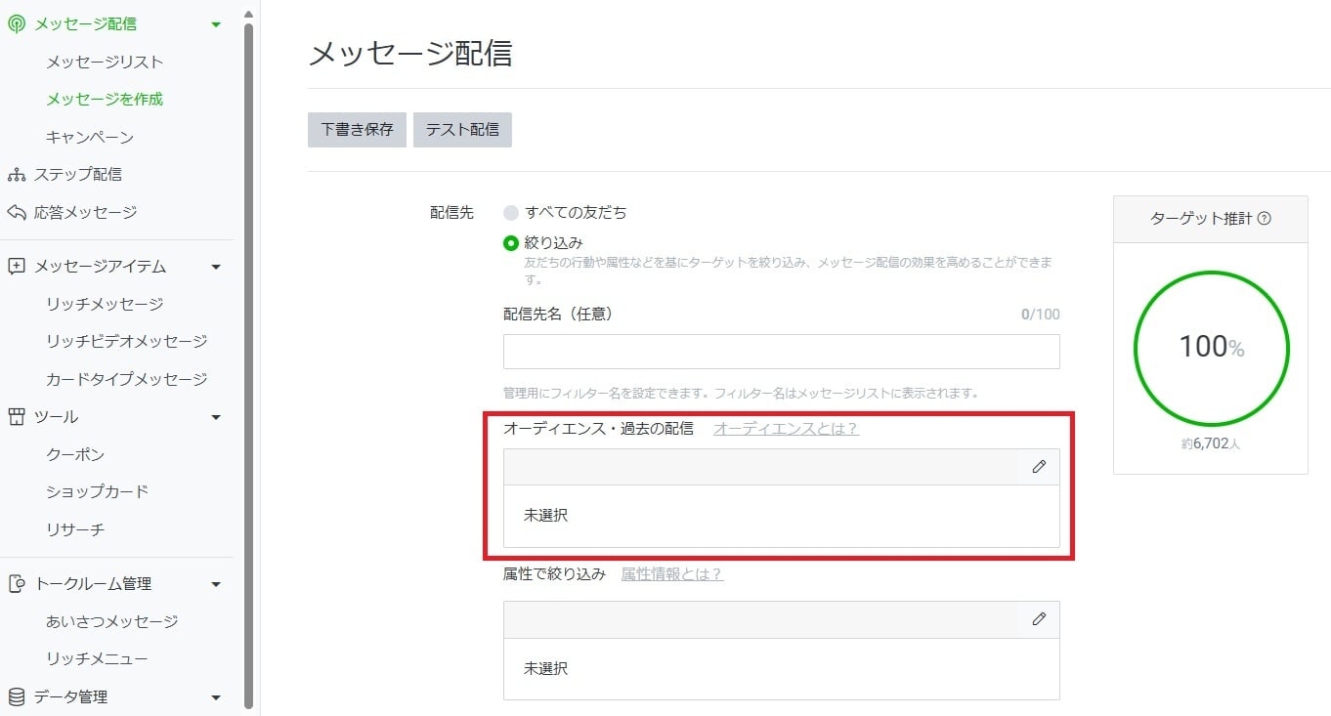Click the pencil icon to edit audience selection

pyautogui.click(x=1039, y=466)
